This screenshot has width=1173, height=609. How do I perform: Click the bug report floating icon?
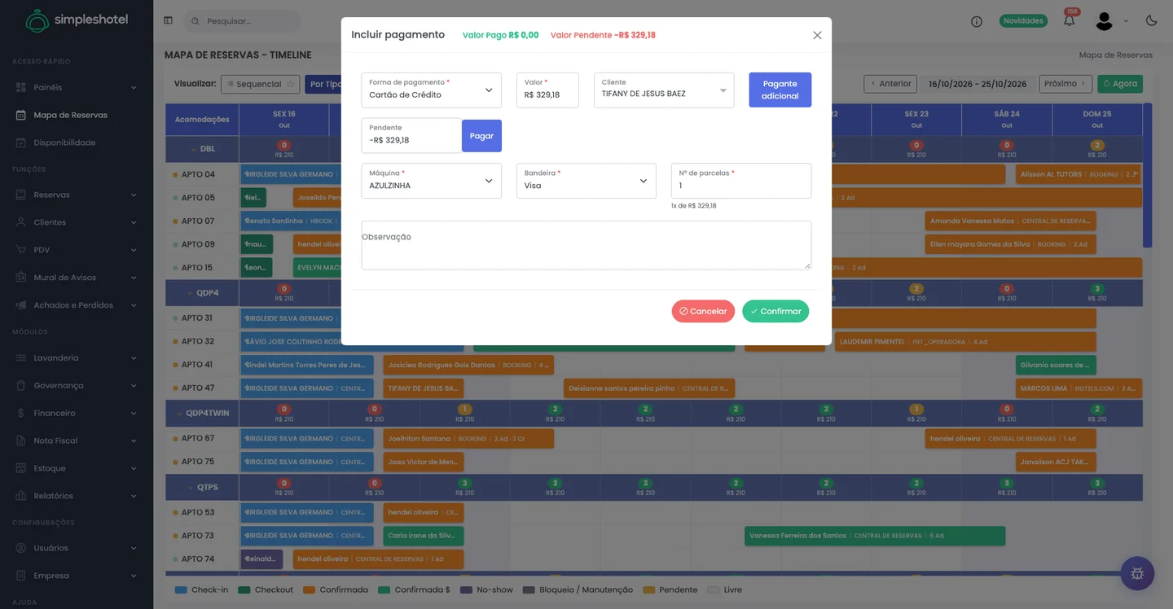pos(1137,573)
